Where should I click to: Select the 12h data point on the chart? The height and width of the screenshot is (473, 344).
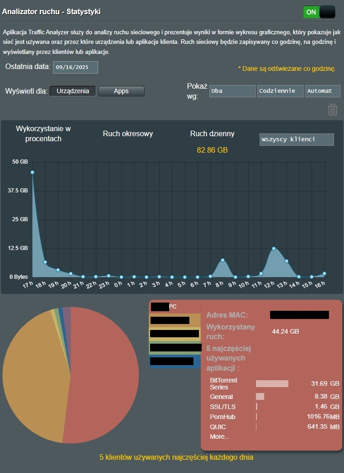(x=274, y=249)
